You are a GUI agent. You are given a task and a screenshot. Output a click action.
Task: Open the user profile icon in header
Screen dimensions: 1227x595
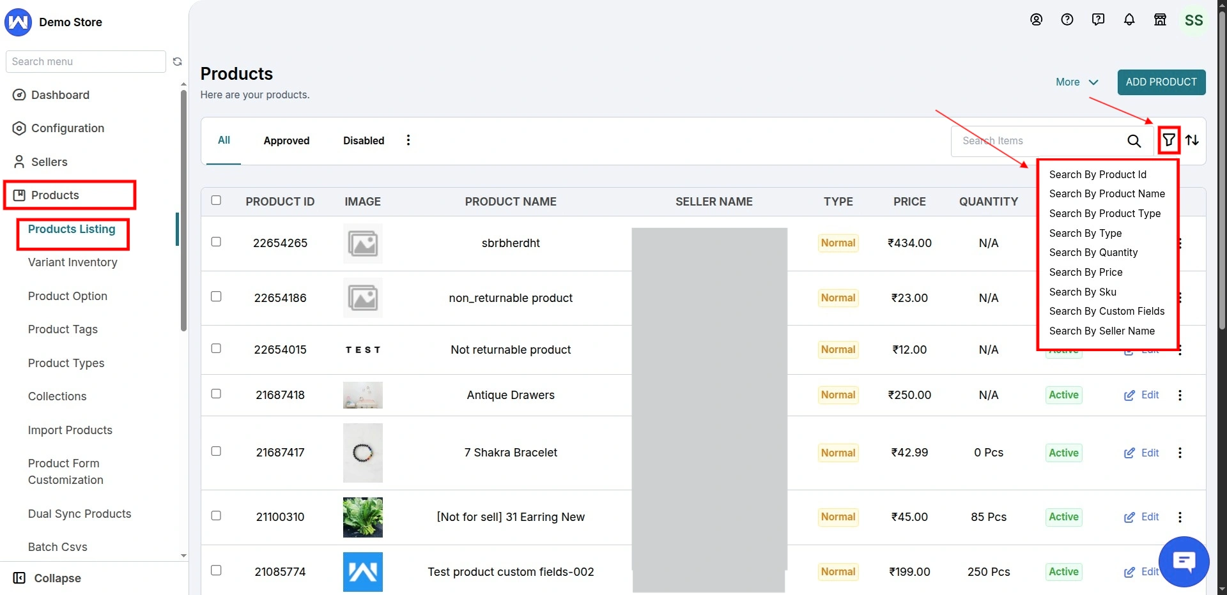(1037, 20)
